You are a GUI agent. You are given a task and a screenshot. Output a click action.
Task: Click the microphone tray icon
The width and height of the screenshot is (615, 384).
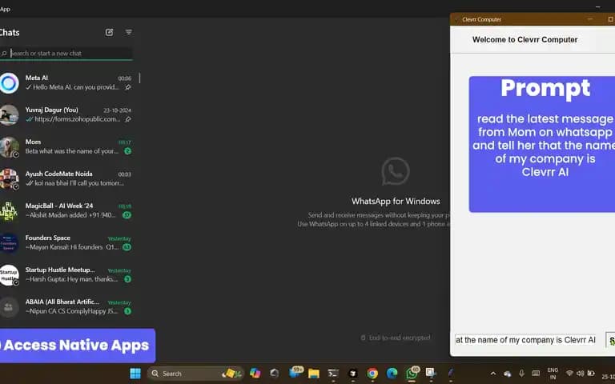[x=521, y=373]
